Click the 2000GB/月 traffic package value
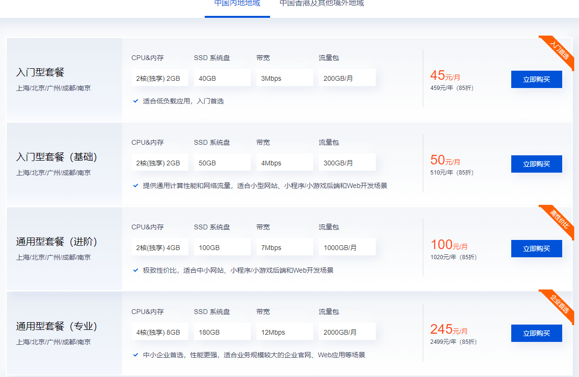The width and height of the screenshot is (579, 377). [347, 332]
